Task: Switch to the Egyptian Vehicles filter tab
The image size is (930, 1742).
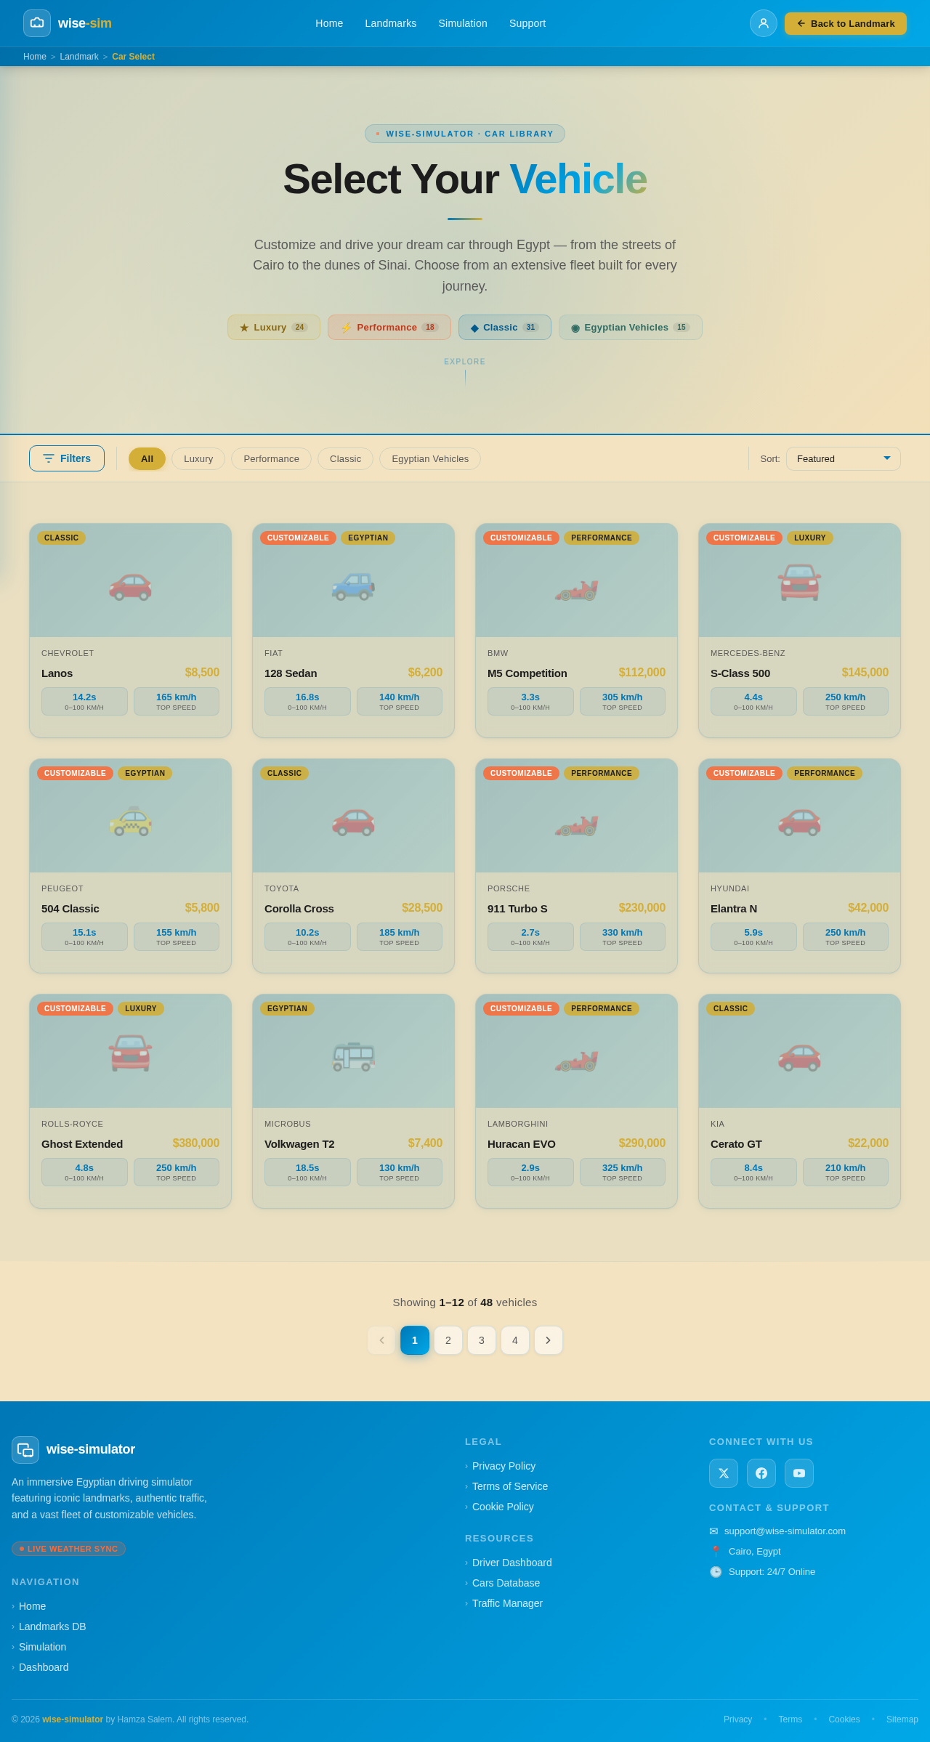Action: (430, 459)
